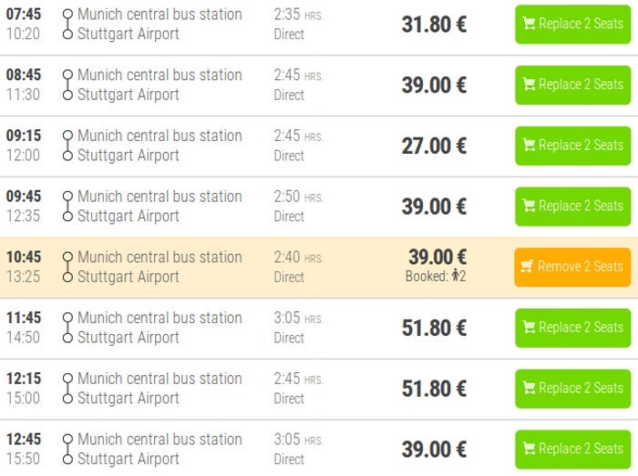Click route stops icon for 07:45 trip

67,25
